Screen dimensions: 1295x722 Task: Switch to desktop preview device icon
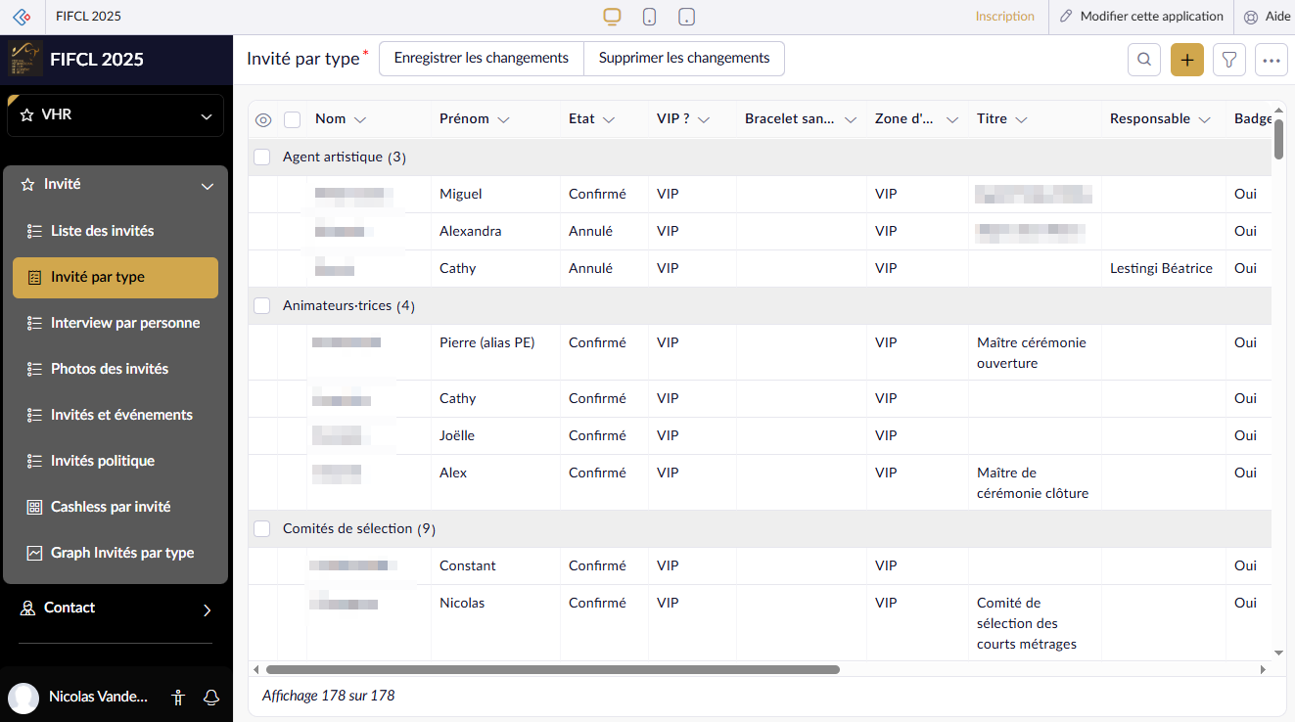click(x=613, y=17)
